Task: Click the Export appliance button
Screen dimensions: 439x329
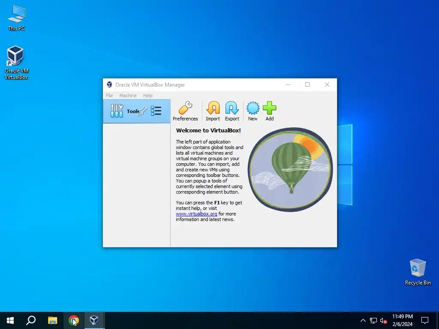Action: (x=232, y=111)
